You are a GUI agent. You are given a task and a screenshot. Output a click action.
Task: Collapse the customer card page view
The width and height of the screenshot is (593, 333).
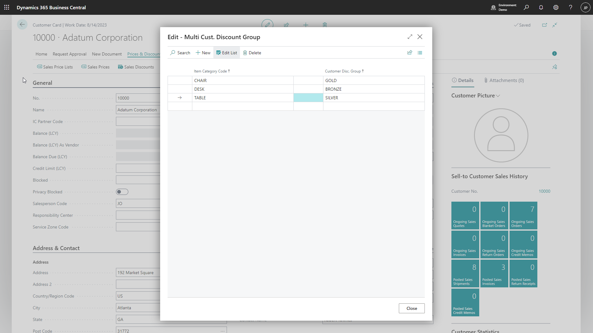point(555,25)
